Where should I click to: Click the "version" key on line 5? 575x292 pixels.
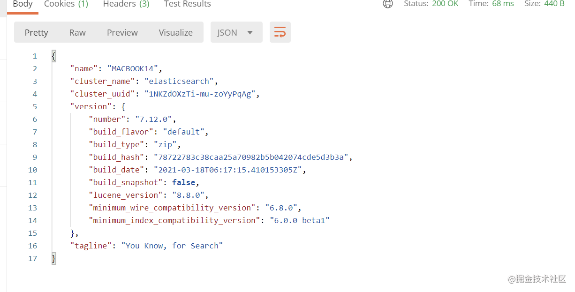[x=91, y=106]
